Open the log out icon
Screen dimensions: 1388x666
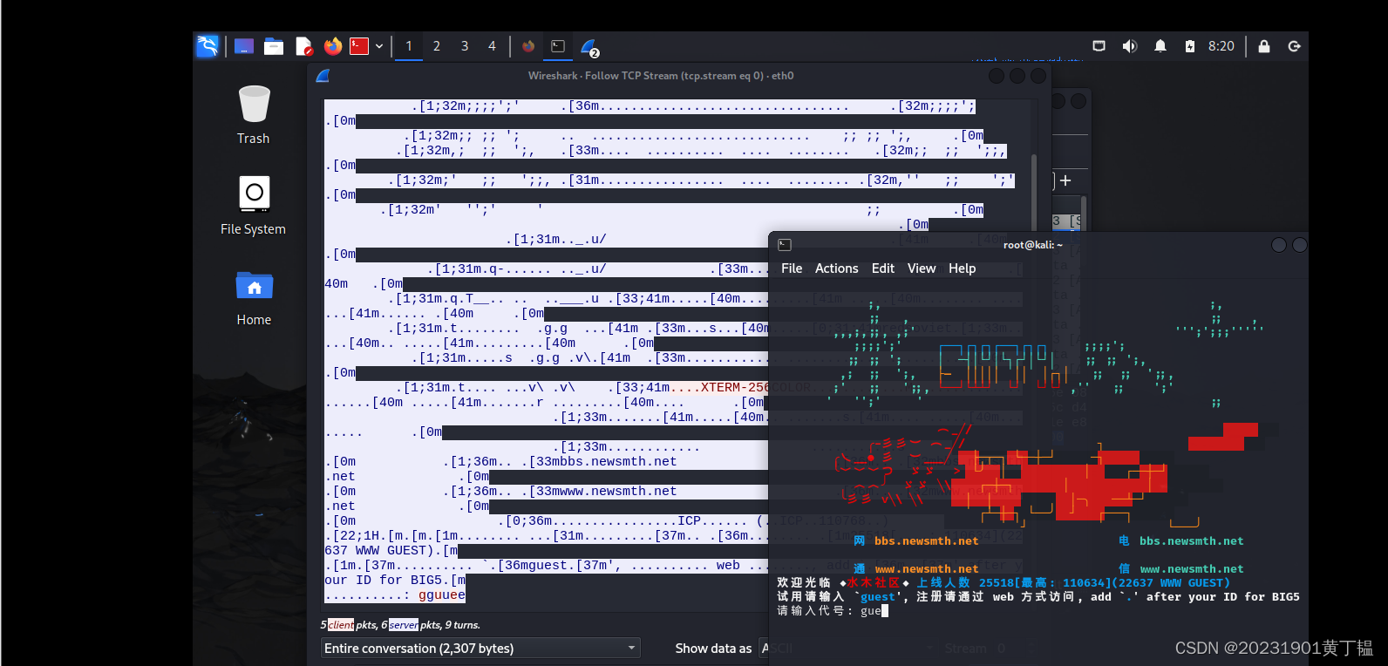pyautogui.click(x=1294, y=46)
